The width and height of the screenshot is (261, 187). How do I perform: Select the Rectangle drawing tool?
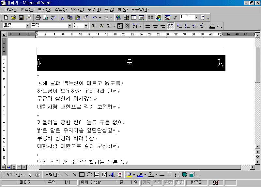[82, 175]
